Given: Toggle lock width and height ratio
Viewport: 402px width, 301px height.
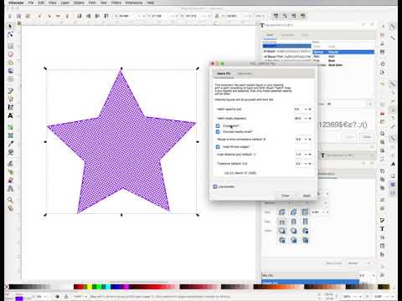Looking at the screenshot, I should click(217, 16).
